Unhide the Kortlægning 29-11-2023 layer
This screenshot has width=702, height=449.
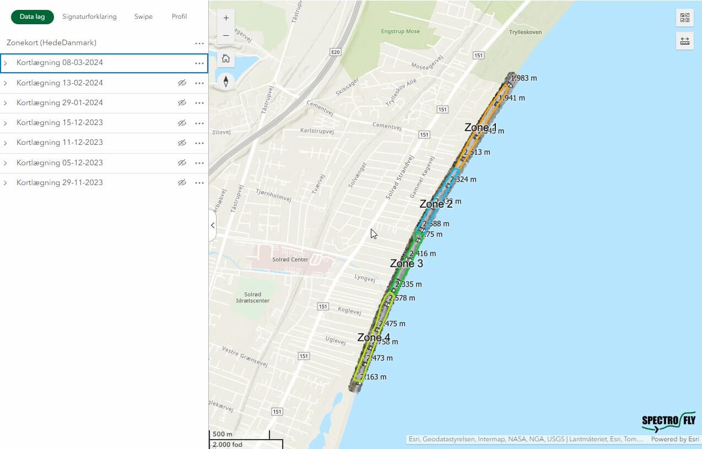coord(182,183)
